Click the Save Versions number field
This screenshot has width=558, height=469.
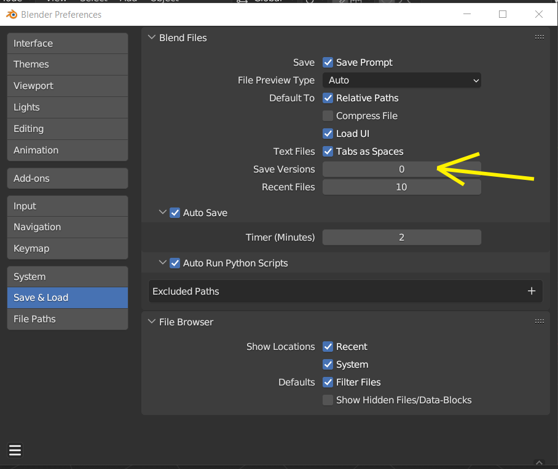(401, 169)
